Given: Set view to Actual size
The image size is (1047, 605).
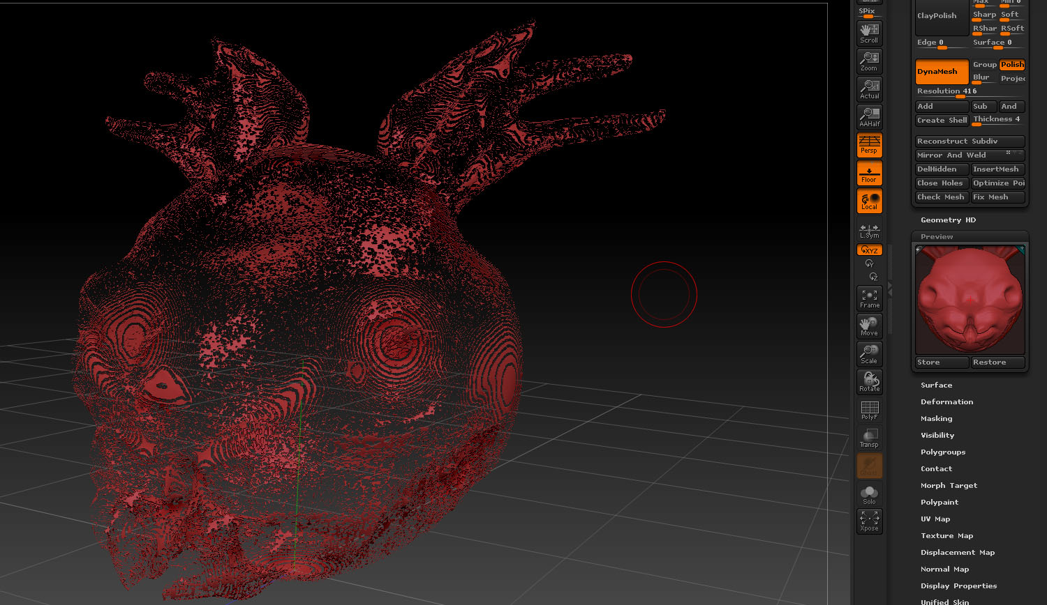Looking at the screenshot, I should (x=870, y=89).
